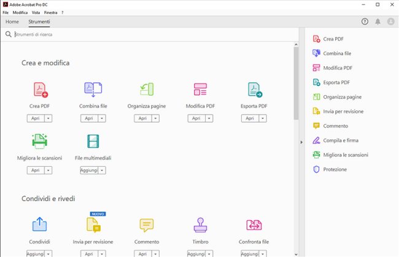399x257 pixels.
Task: Click the Organizza pagine tool icon in the grid
Action: (147, 89)
